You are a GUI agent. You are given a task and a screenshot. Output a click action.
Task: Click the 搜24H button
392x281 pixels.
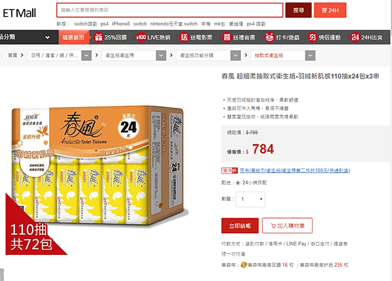[x=330, y=10]
